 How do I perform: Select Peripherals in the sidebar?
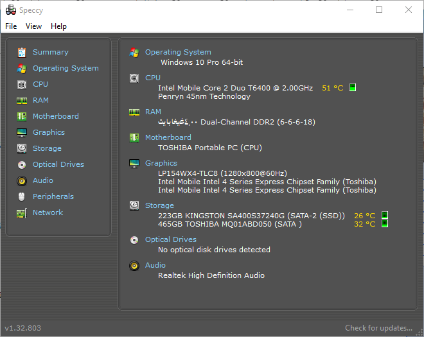click(x=53, y=196)
